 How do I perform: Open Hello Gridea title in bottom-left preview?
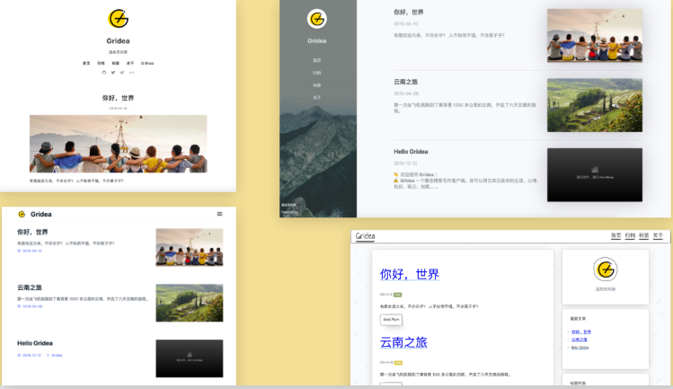click(x=35, y=343)
